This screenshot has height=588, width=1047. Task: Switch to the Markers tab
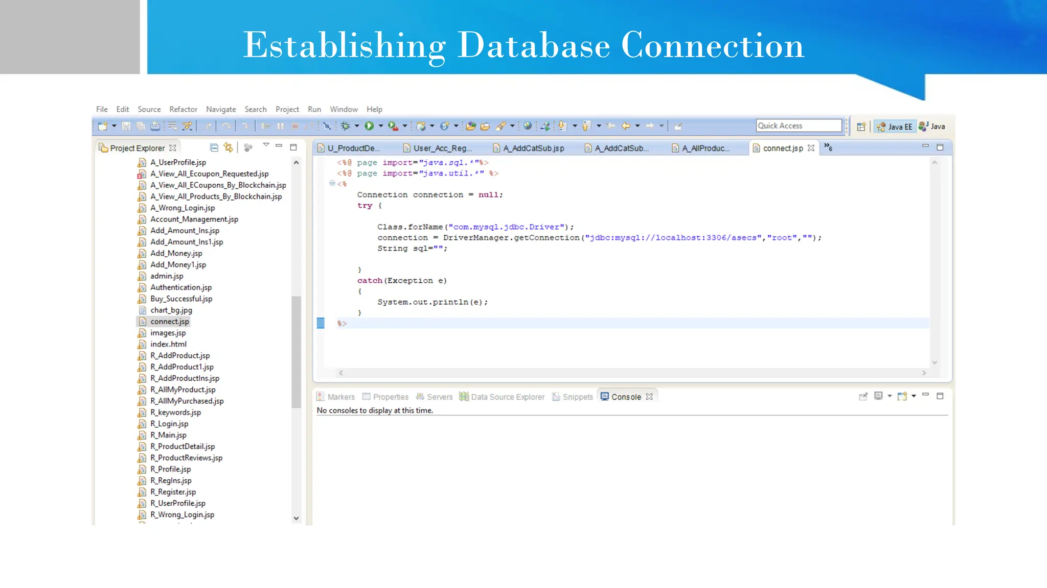(335, 397)
